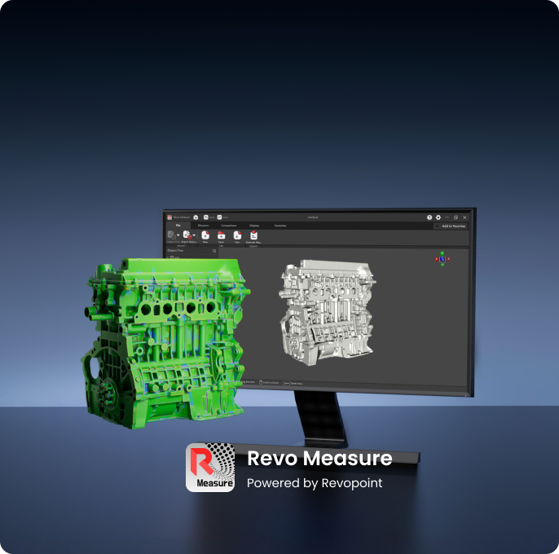Click the Save icon in ribbon
This screenshot has height=554, width=559.
pyautogui.click(x=237, y=235)
